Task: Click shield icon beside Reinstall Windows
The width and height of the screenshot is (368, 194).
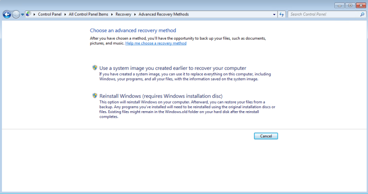Action: [x=95, y=96]
